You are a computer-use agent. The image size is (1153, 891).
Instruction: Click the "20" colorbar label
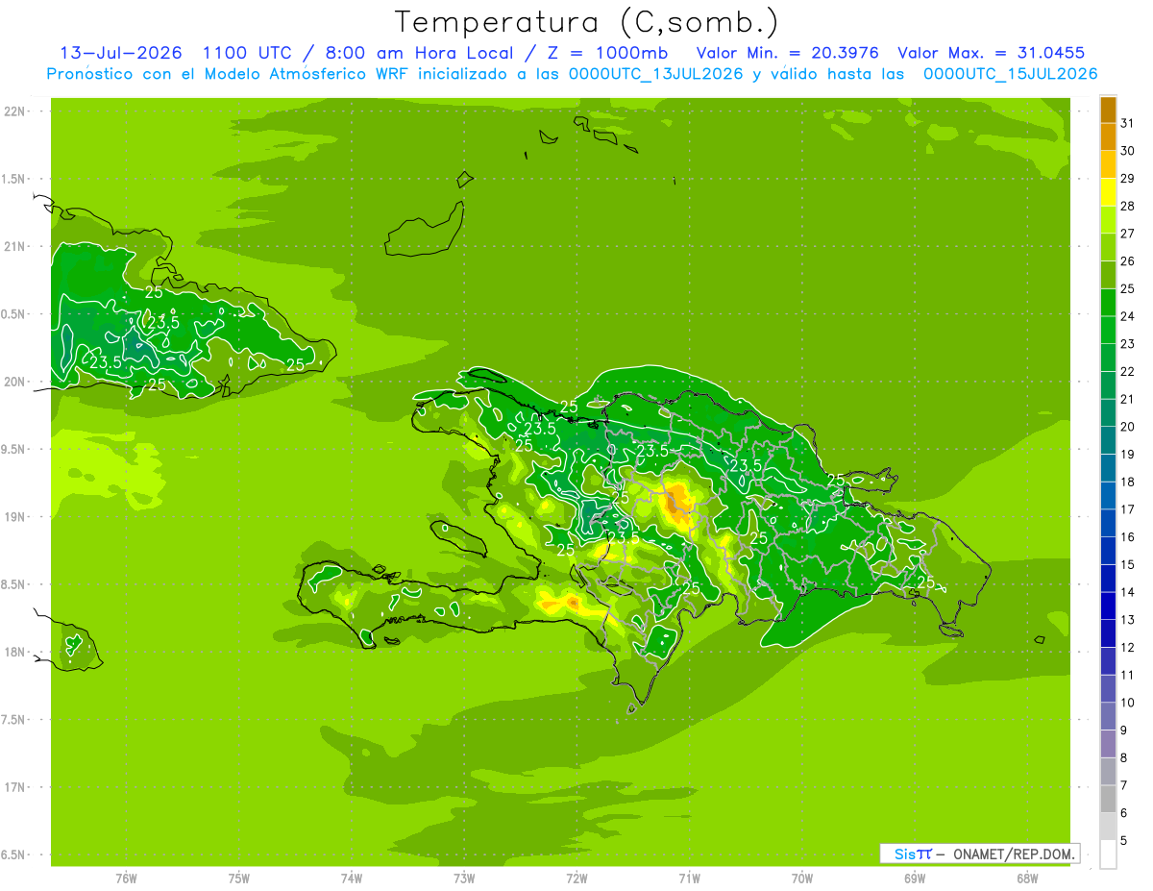[x=1128, y=427]
